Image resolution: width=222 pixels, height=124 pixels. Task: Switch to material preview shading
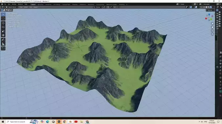pos(209,7)
